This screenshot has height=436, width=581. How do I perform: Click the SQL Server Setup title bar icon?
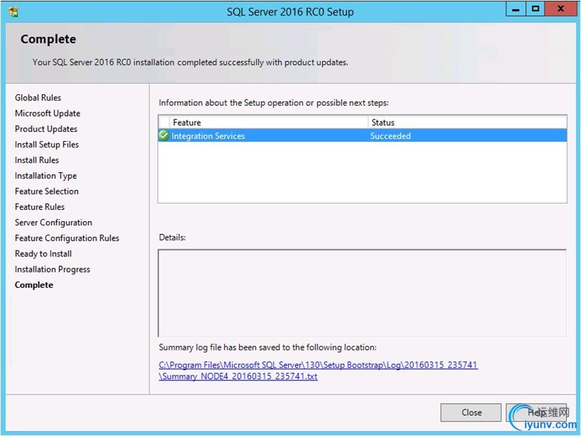pyautogui.click(x=13, y=12)
